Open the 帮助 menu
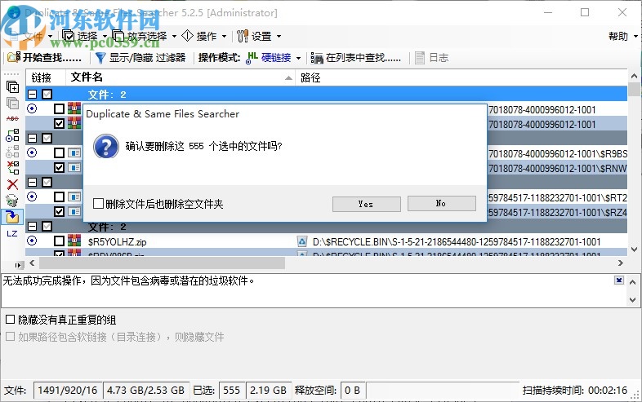Screen dimensions: 642x402 click(x=618, y=37)
